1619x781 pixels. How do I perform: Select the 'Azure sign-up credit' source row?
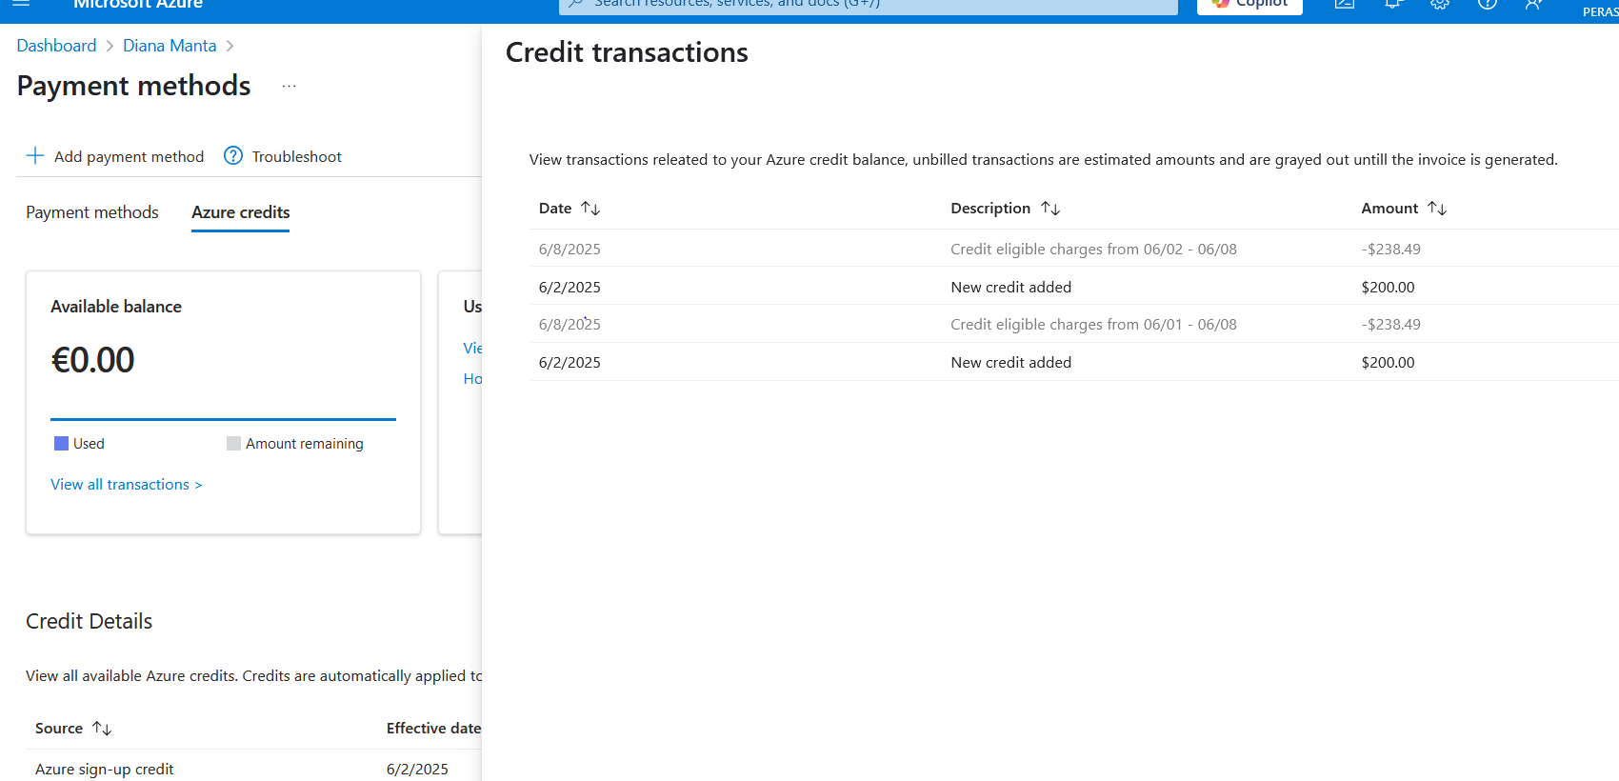(105, 770)
